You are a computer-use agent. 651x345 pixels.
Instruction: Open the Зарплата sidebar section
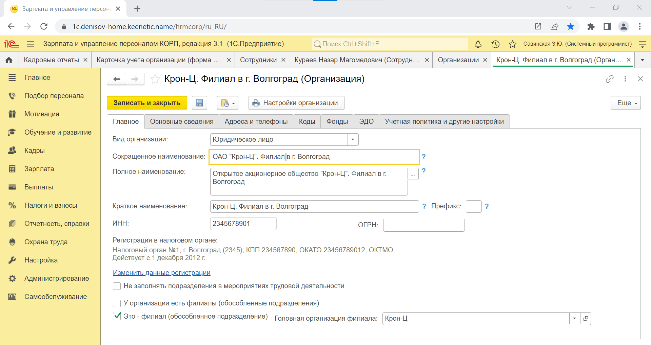(x=39, y=169)
